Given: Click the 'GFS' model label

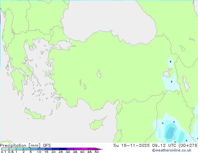Looking at the screenshot, I should tap(47, 146).
